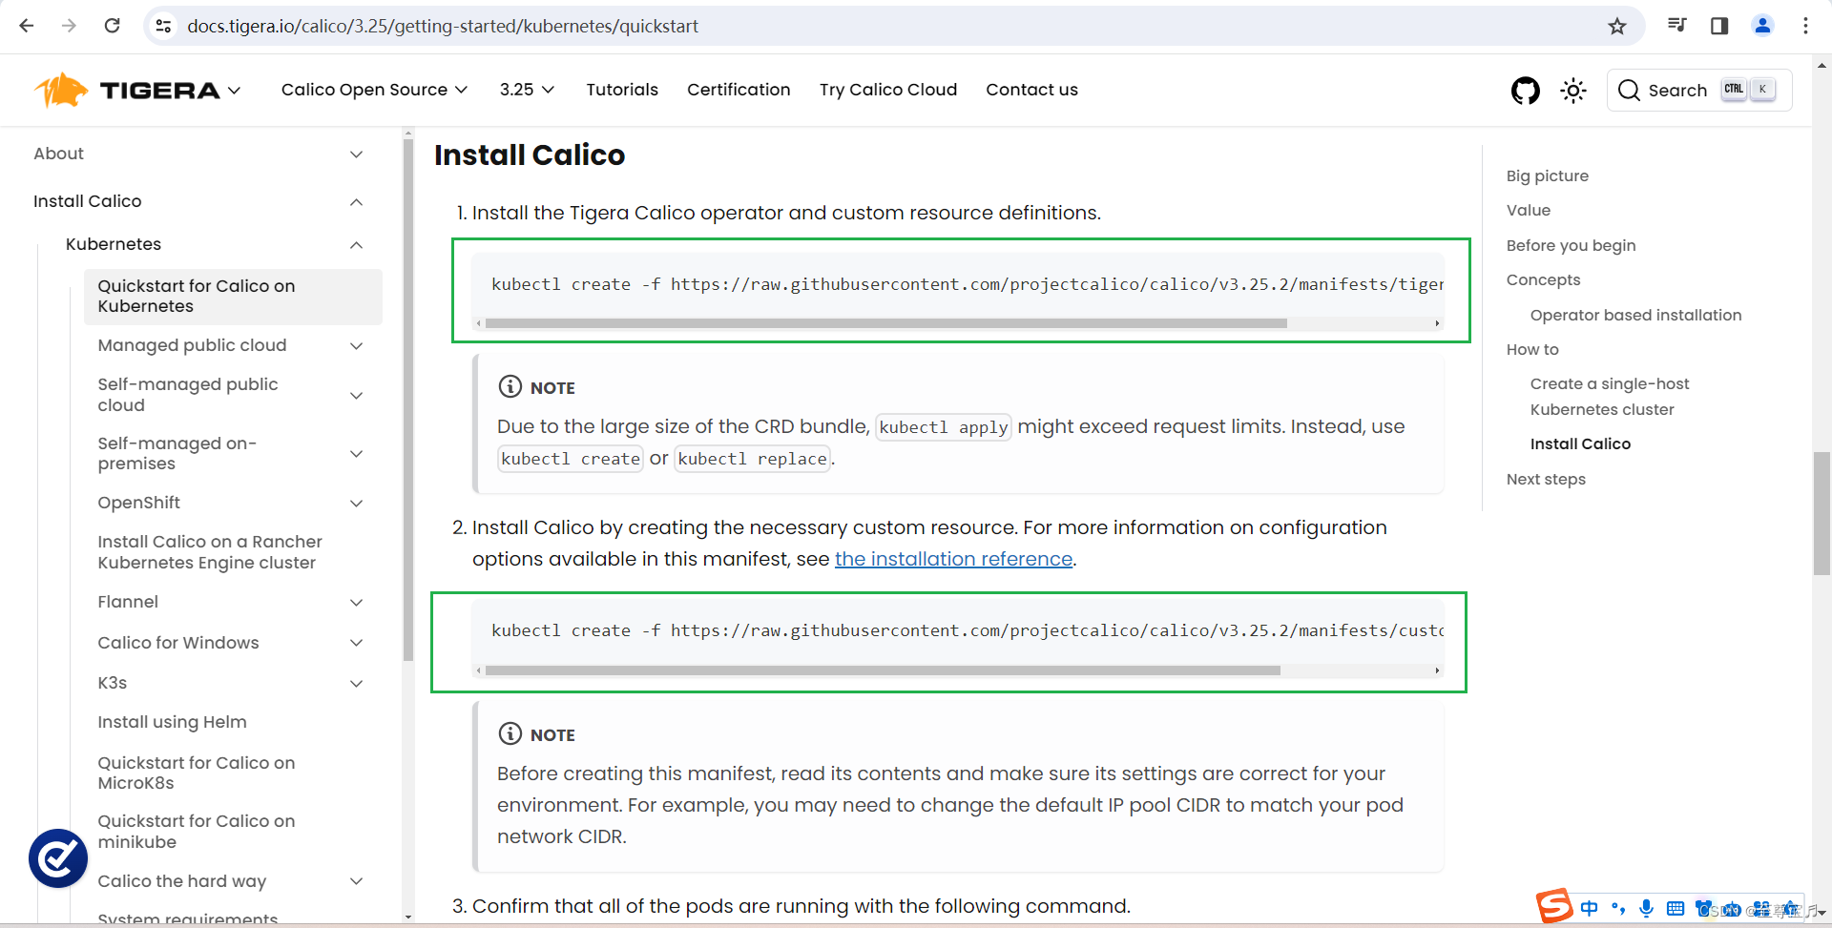Jump to Next steps section
The width and height of the screenshot is (1832, 928).
[1546, 479]
